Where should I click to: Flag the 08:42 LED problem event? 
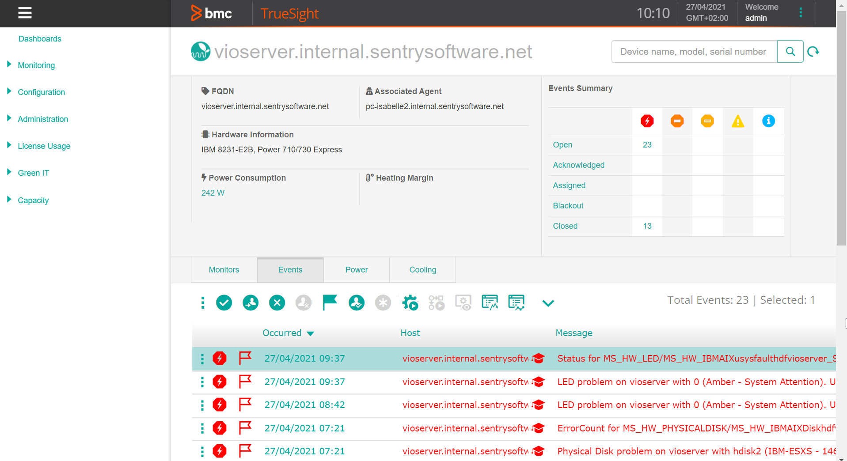[245, 404]
